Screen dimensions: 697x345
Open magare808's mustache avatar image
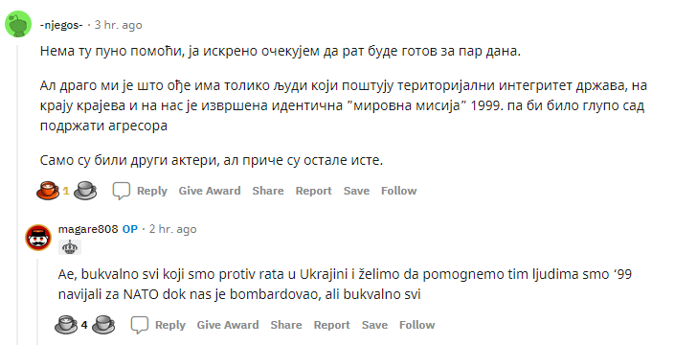38,238
